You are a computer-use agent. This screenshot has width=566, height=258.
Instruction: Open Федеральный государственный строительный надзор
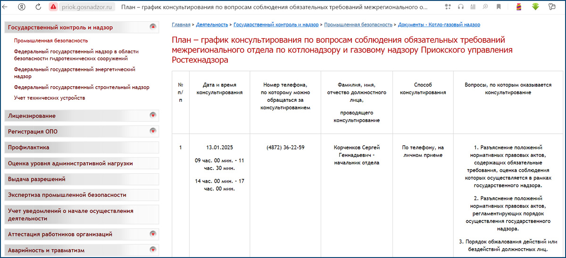[x=82, y=87]
